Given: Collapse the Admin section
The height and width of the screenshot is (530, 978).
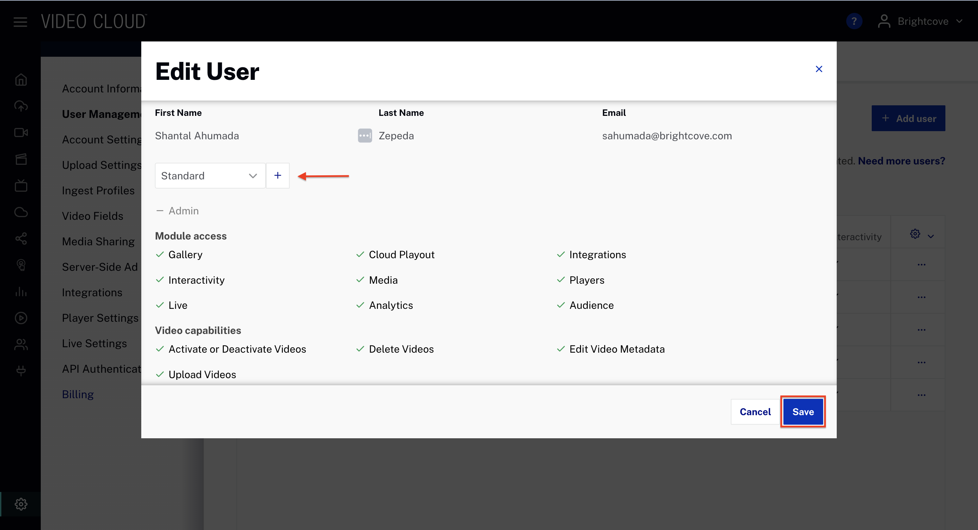Looking at the screenshot, I should coord(160,211).
